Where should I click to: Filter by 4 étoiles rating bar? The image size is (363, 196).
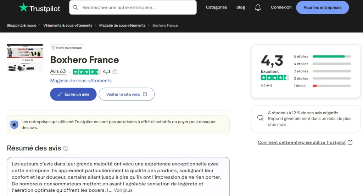(x=322, y=64)
